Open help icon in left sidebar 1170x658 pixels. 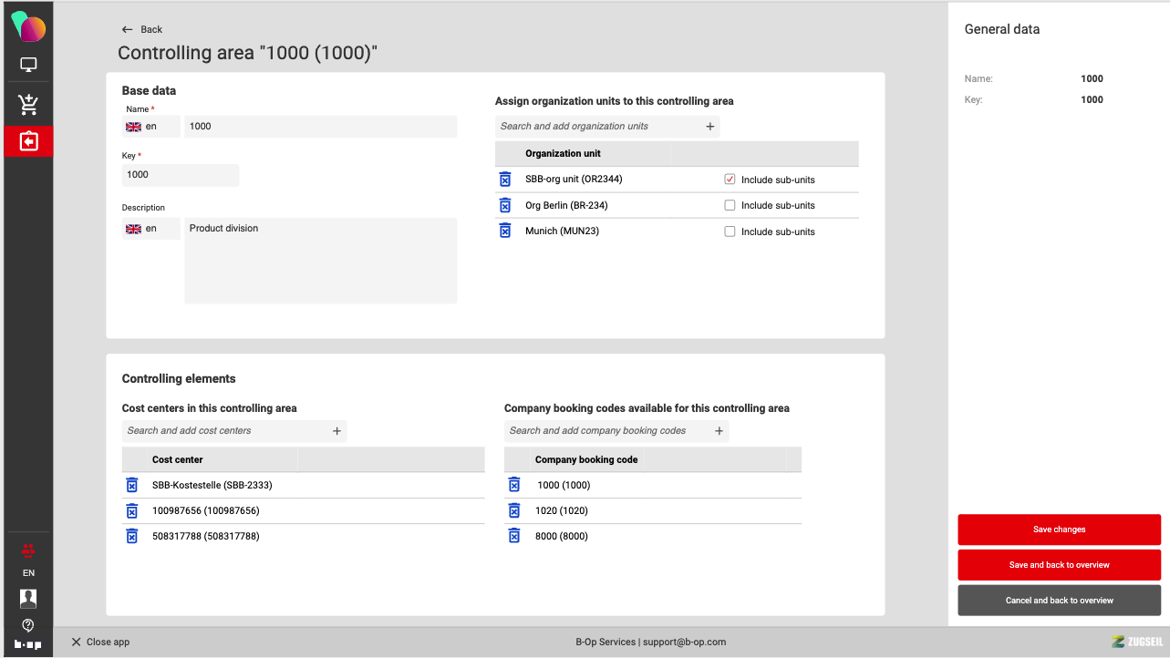(x=28, y=625)
